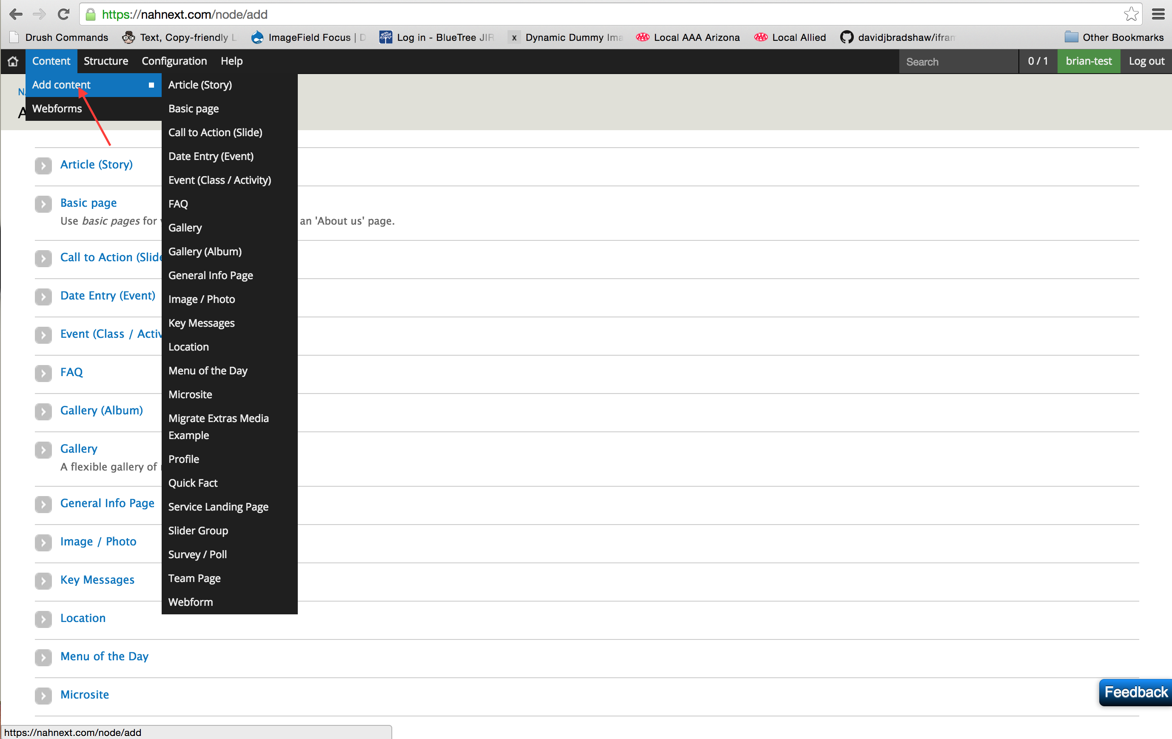Open the Chrome hamburger menu icon
Image resolution: width=1172 pixels, height=739 pixels.
tap(1158, 14)
